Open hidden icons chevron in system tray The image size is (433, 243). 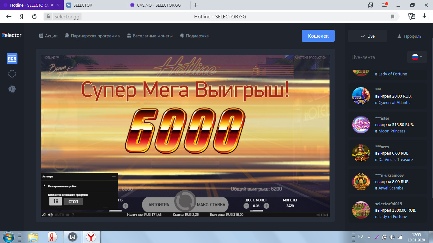point(368,237)
